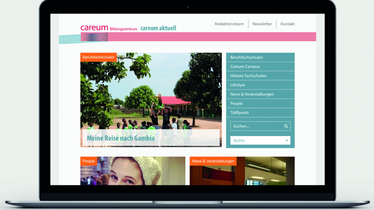Open the Newsletter link
The width and height of the screenshot is (374, 210).
coord(262,24)
